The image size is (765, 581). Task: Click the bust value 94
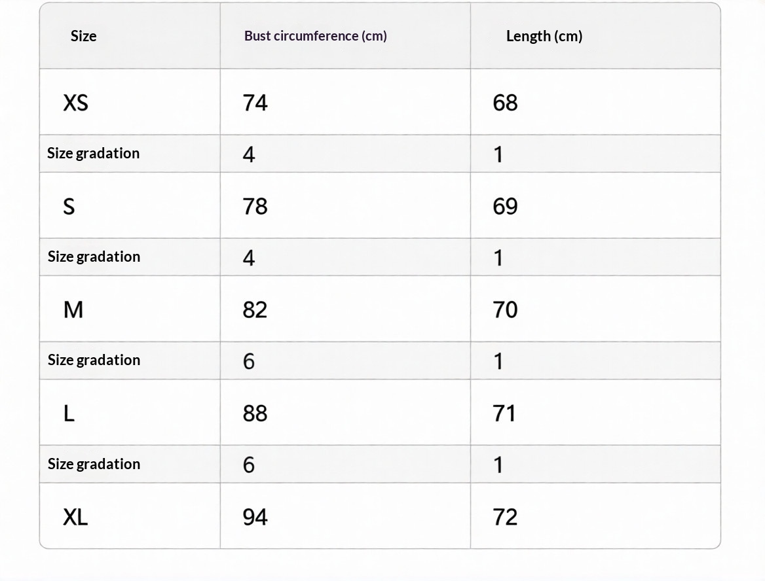pos(255,518)
